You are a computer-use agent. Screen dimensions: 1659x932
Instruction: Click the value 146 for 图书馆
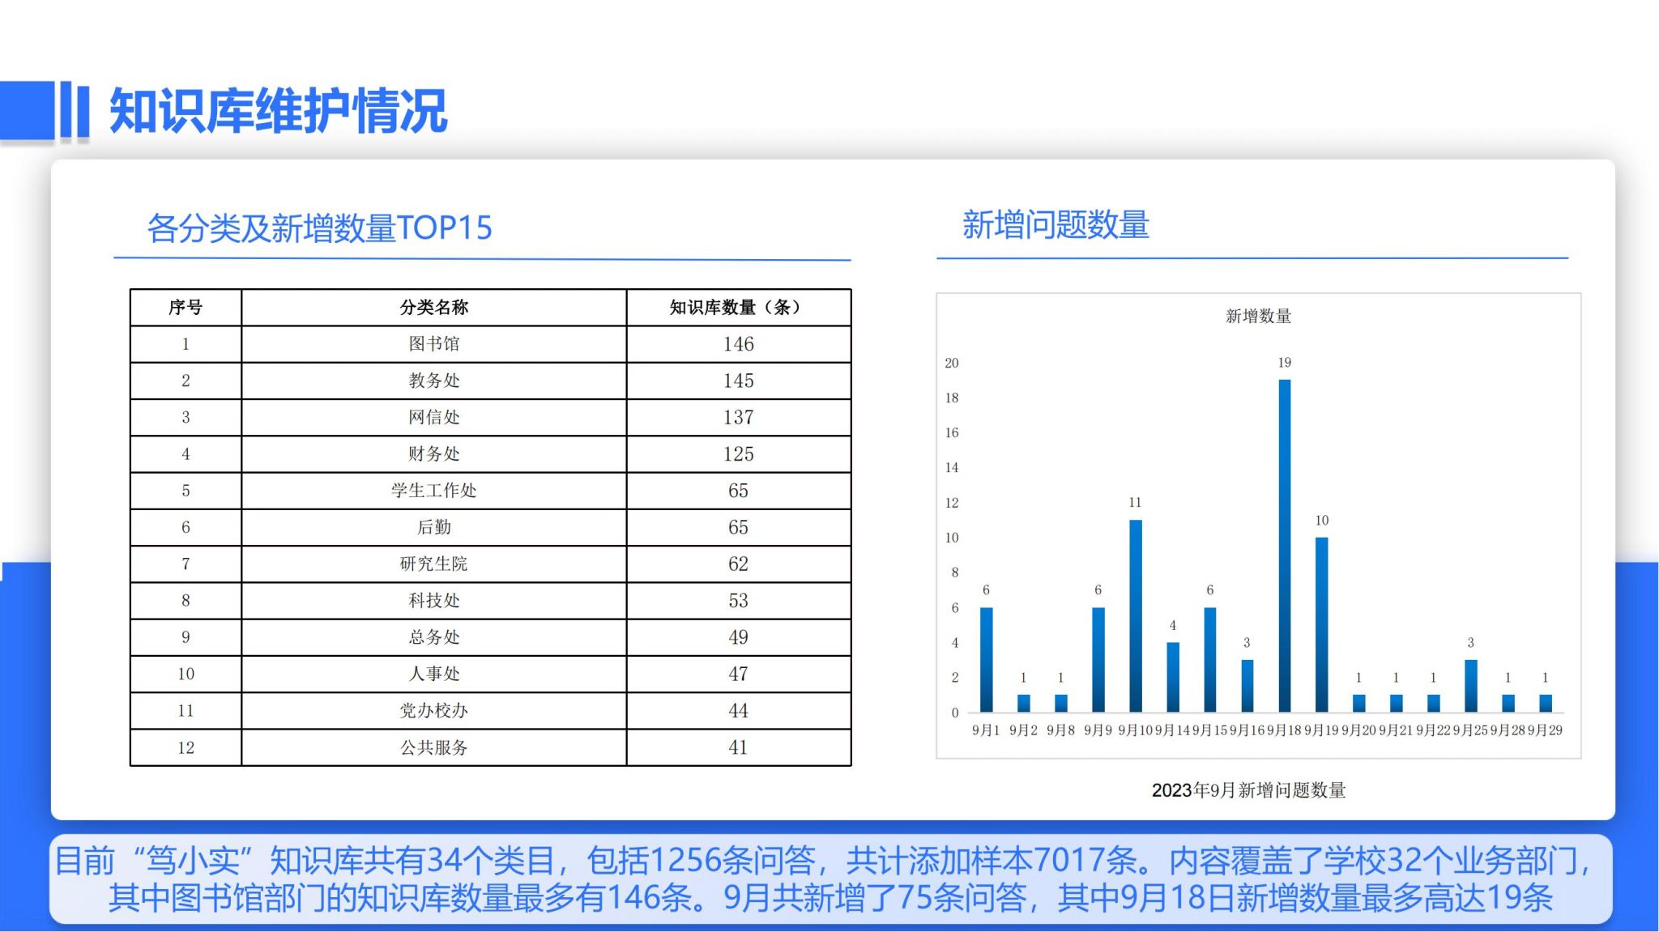click(738, 344)
